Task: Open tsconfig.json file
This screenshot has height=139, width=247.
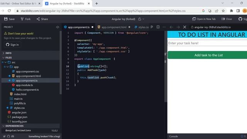Action: [x=19, y=122]
